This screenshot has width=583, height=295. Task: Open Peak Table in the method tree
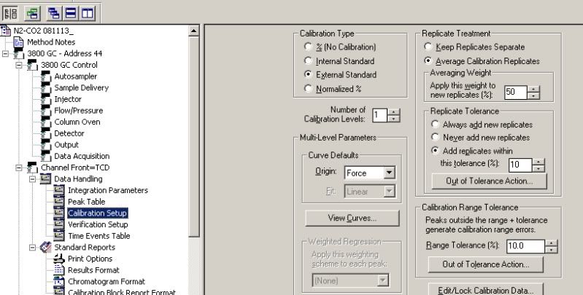click(86, 202)
